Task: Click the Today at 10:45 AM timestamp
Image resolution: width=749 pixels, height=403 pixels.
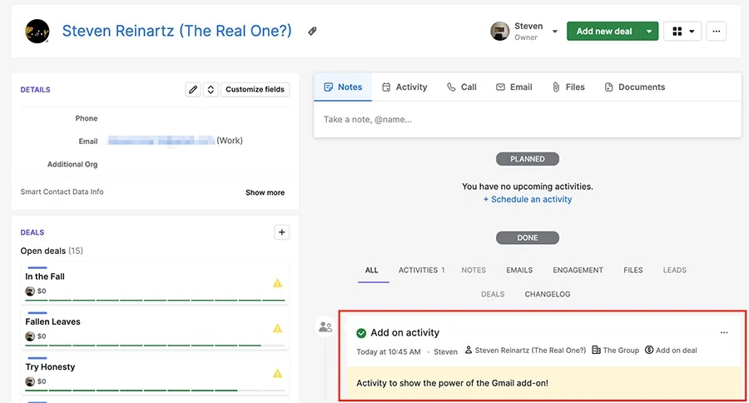Action: [x=389, y=352]
